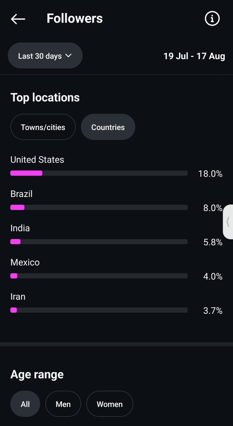Select the All age range filter
The height and width of the screenshot is (426, 233).
click(x=25, y=404)
